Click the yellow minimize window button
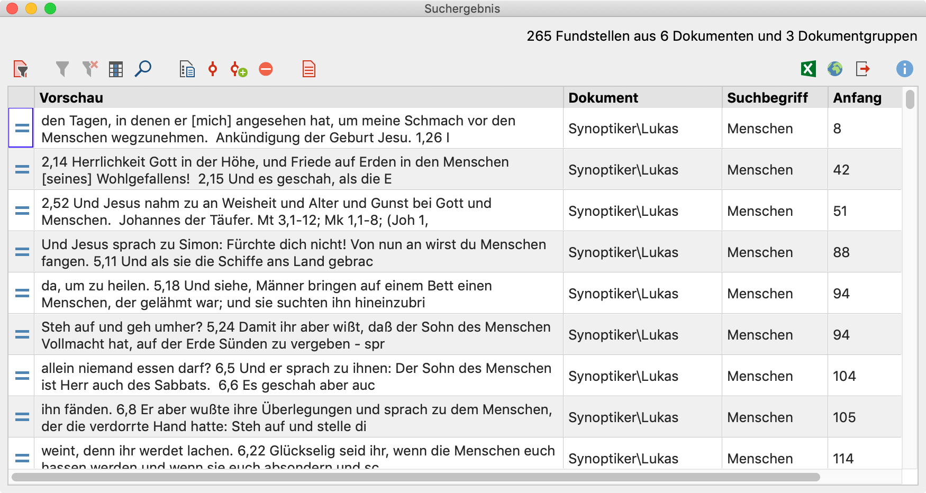This screenshot has width=926, height=493. coord(31,8)
